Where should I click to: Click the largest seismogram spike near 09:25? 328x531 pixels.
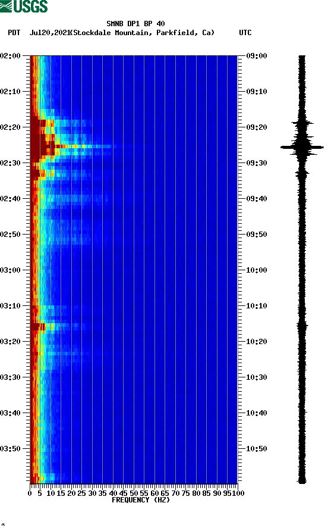pyautogui.click(x=302, y=147)
